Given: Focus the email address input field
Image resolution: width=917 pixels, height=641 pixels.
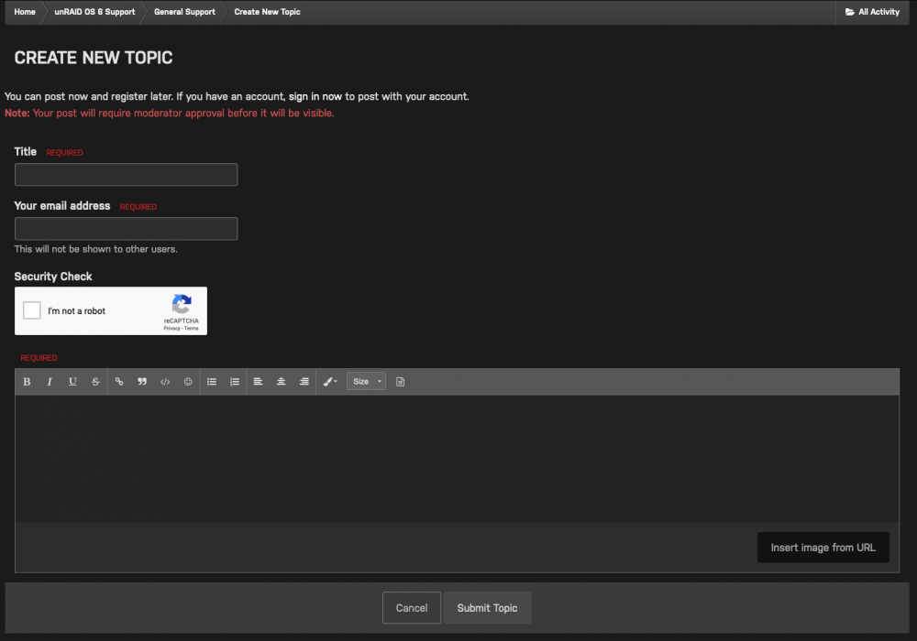Looking at the screenshot, I should tap(126, 229).
